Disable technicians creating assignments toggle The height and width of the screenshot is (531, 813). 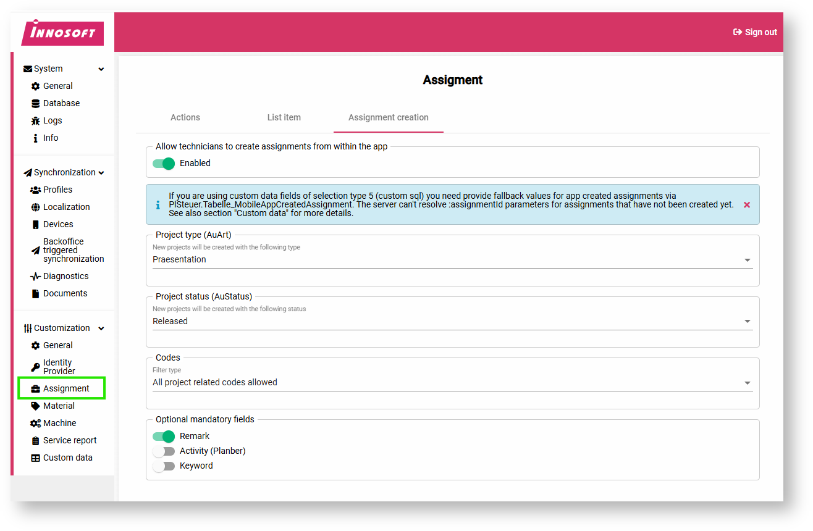164,164
